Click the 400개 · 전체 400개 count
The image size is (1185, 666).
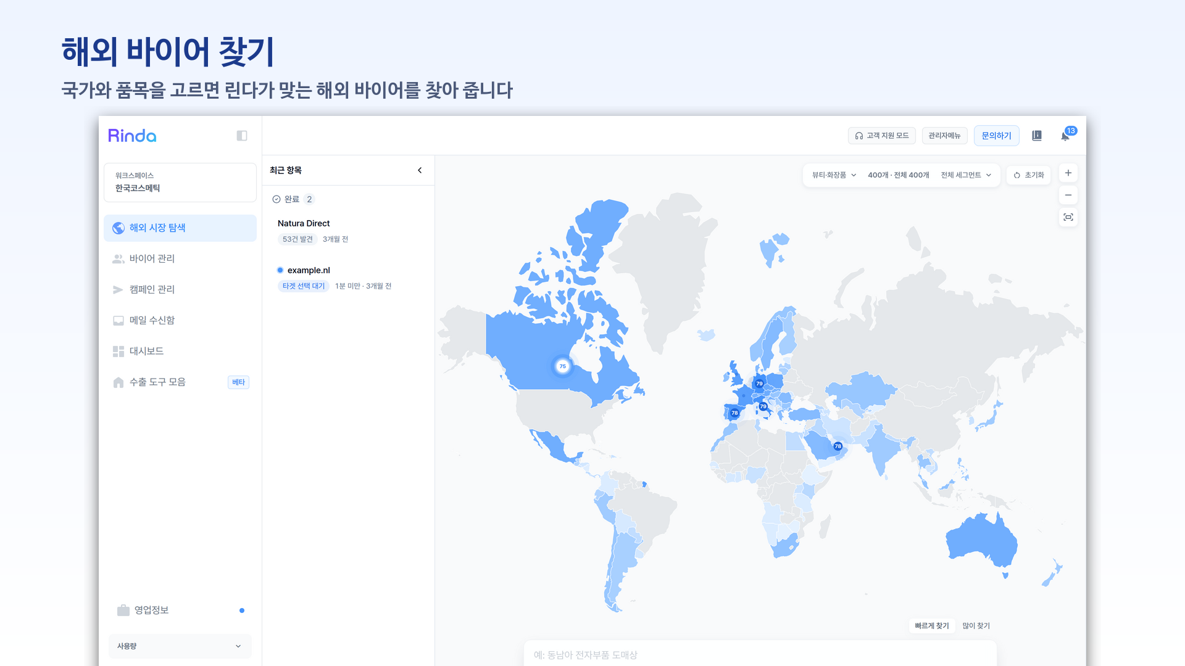899,175
